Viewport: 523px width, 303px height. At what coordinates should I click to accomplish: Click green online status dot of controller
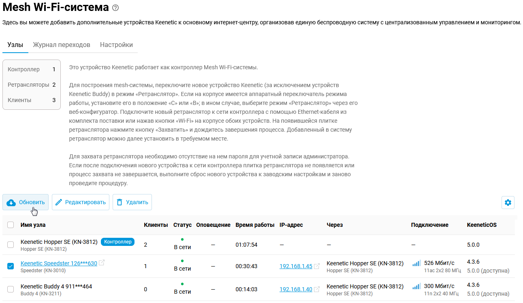(182, 239)
